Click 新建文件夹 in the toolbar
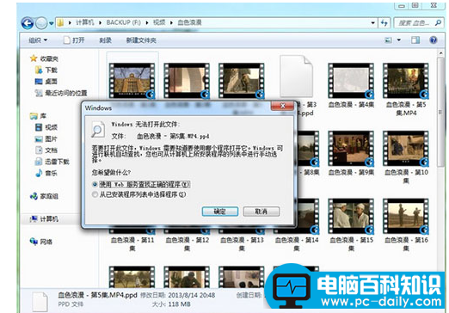Screen dimensions: 449x313 141,40
